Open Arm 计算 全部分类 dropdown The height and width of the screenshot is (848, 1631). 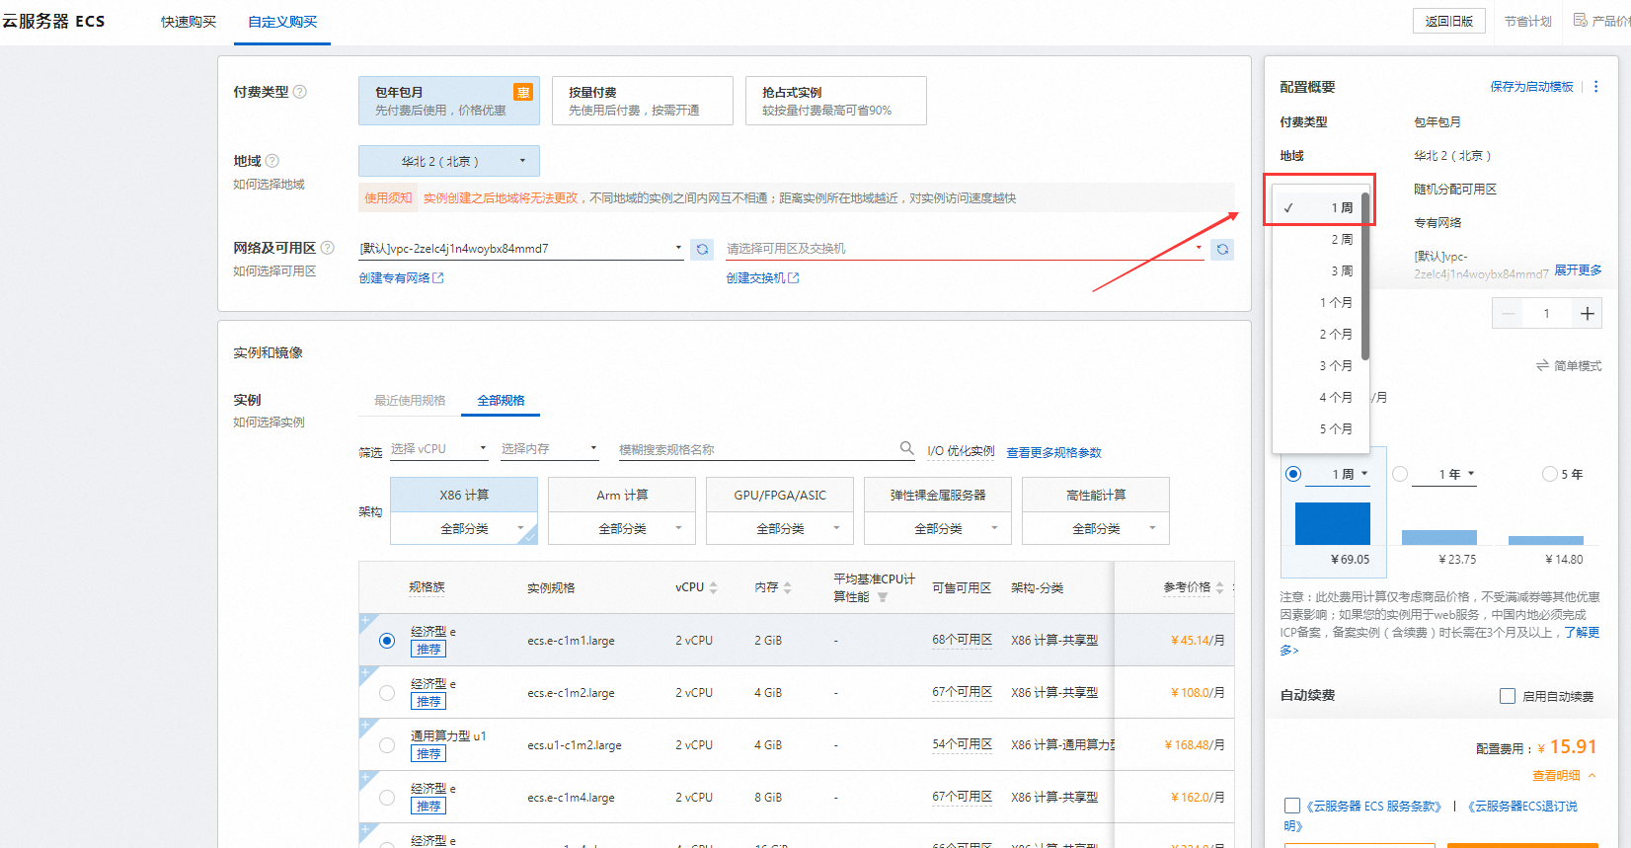[622, 528]
